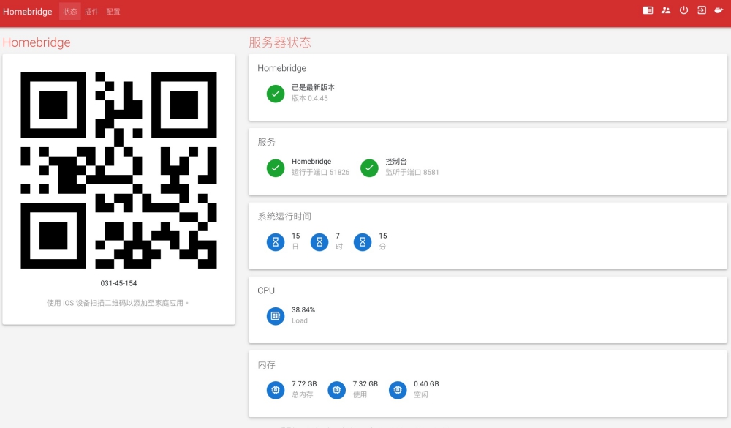Click the CPU load chip icon
The image size is (731, 428).
(x=276, y=316)
